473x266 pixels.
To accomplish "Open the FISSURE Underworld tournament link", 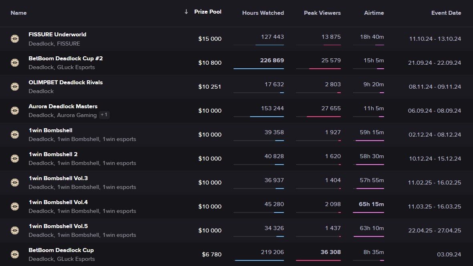I will coord(57,34).
